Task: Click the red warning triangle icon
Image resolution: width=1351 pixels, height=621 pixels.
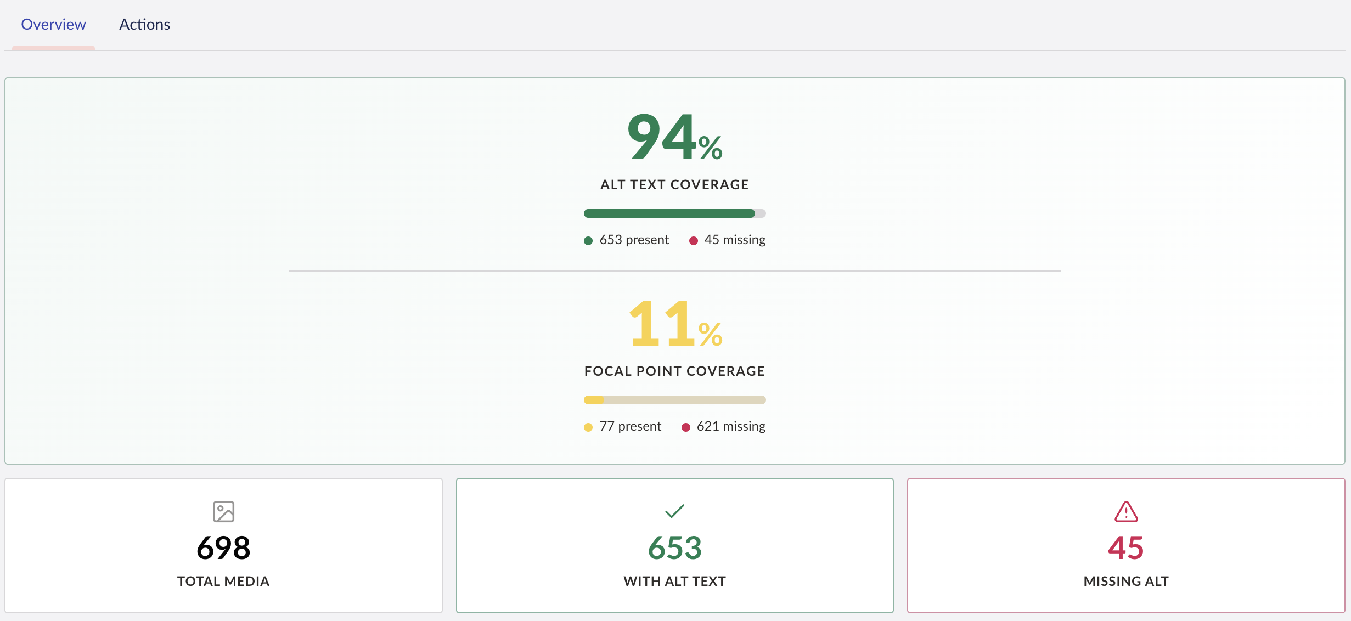Action: click(1126, 511)
